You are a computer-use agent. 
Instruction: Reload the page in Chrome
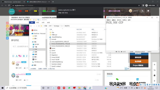pos(9,5)
